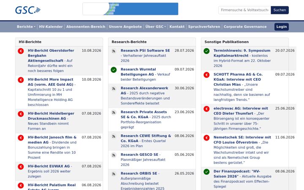Click the Suchen search button
This screenshot has width=304, height=190.
point(280,10)
